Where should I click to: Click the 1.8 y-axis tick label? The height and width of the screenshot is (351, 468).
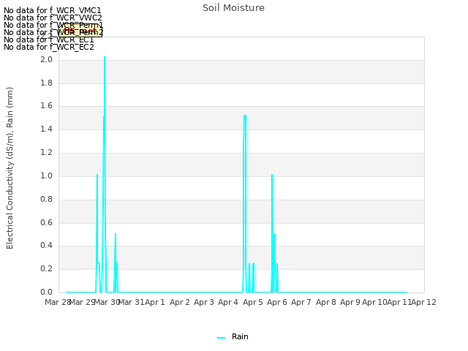[46, 83]
